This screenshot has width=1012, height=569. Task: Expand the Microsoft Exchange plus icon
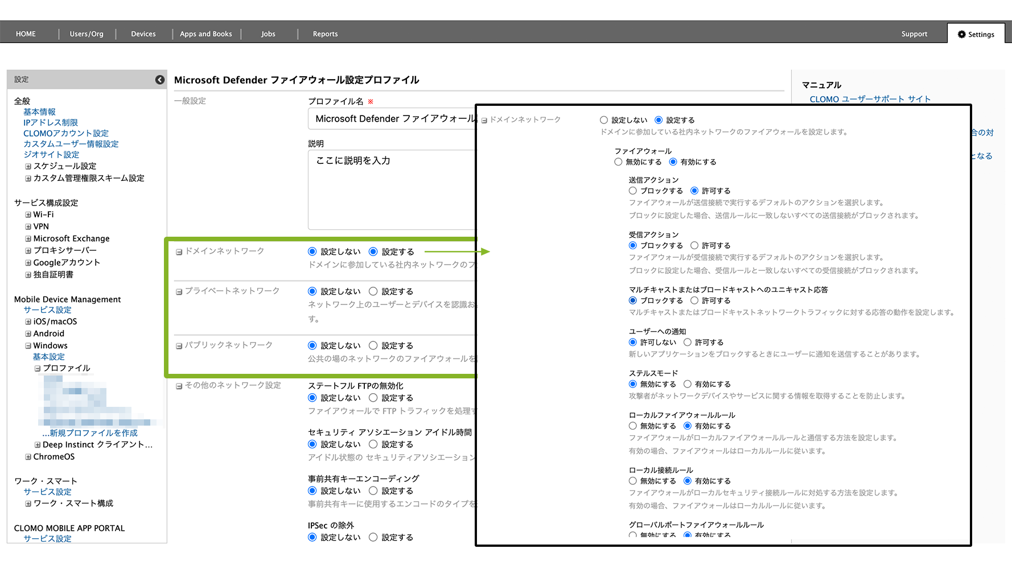pos(28,239)
